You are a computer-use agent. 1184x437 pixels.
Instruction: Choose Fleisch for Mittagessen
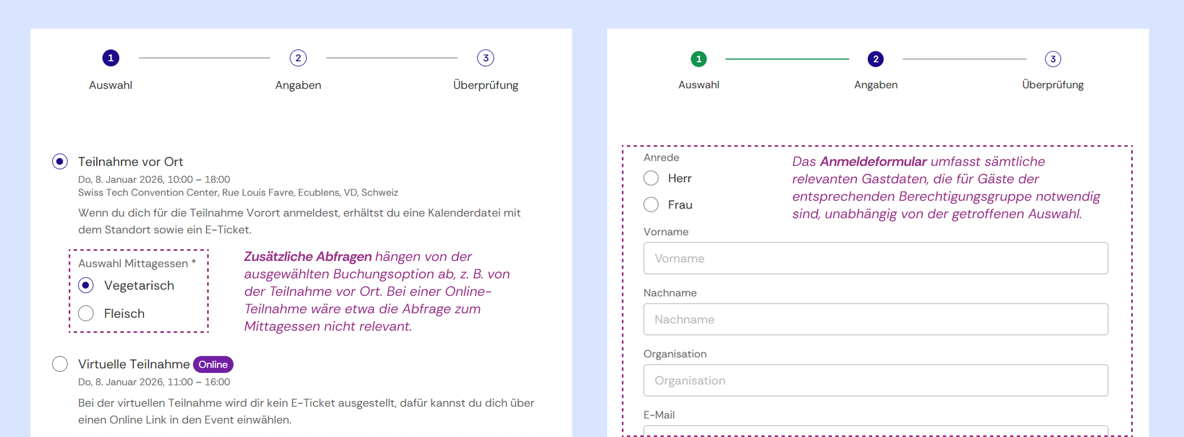pos(86,313)
